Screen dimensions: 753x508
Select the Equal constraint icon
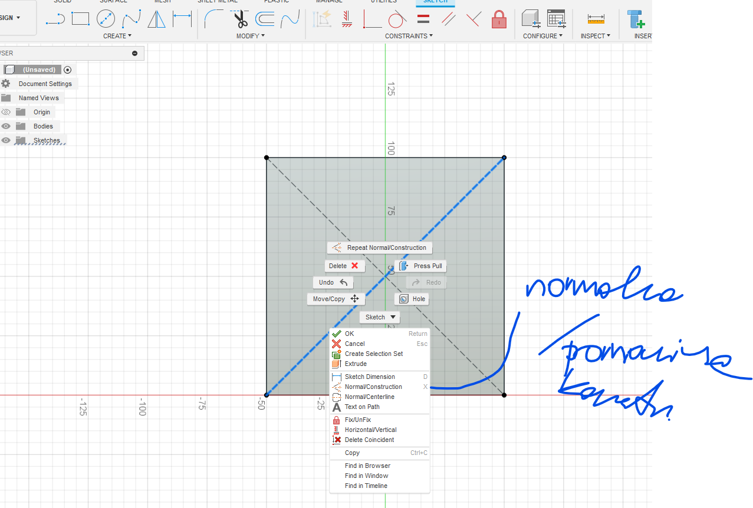pos(423,19)
